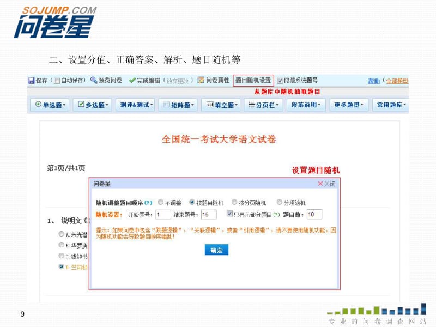The height and width of the screenshot is (327, 436).
Task: Open the 多选题 dropdown
Action: coord(93,105)
